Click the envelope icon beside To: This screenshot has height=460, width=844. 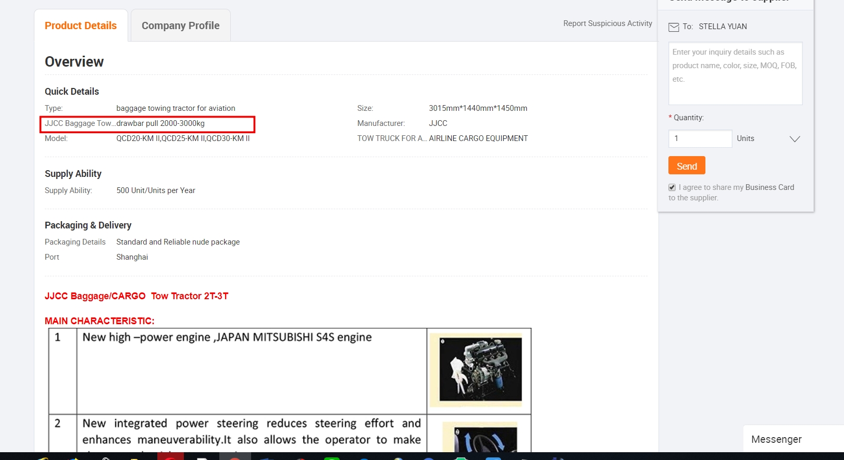tap(674, 27)
